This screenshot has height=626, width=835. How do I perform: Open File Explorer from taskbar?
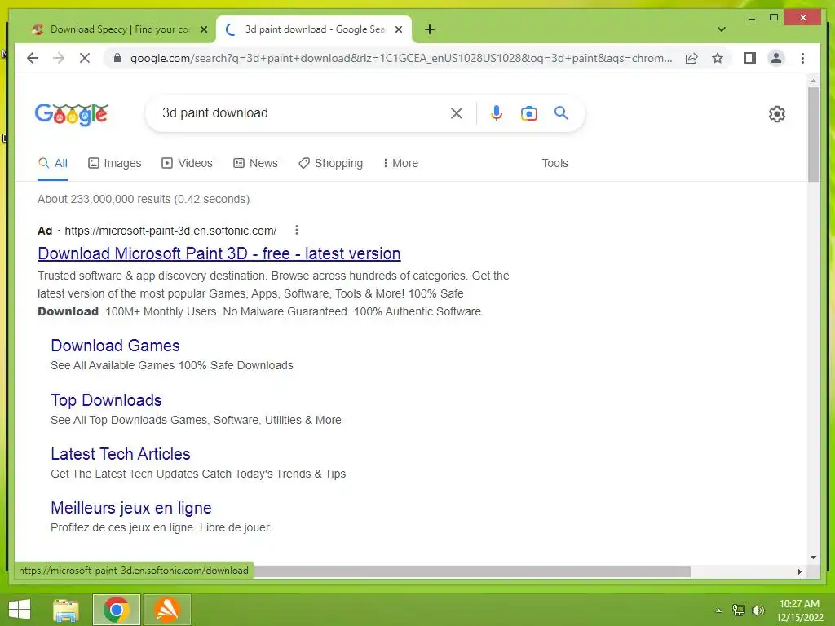pyautogui.click(x=65, y=610)
